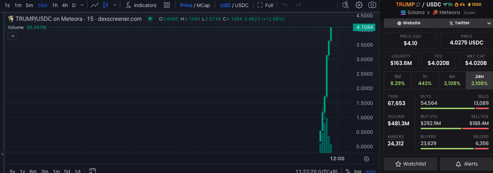Expand the left side panel handle

click(2, 154)
